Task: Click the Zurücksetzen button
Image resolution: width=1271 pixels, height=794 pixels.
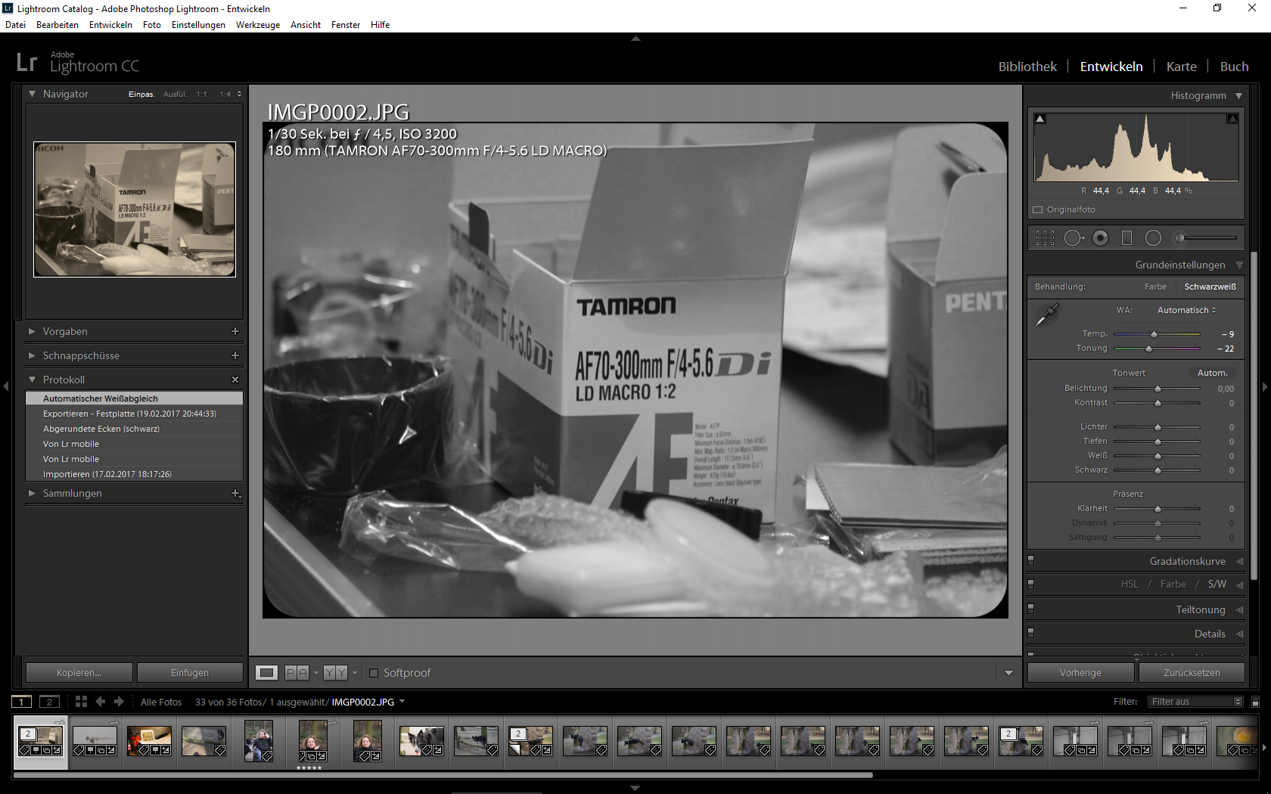Action: click(x=1192, y=673)
